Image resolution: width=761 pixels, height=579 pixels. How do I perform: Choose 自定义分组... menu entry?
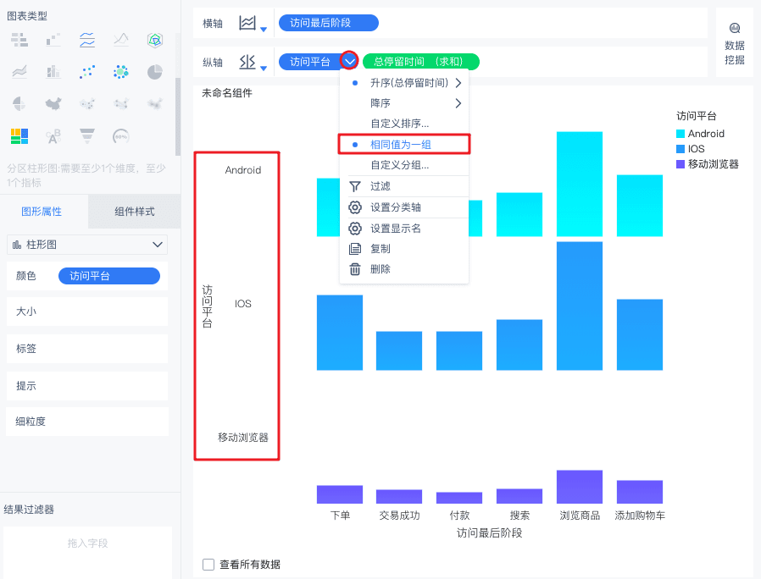tap(399, 165)
